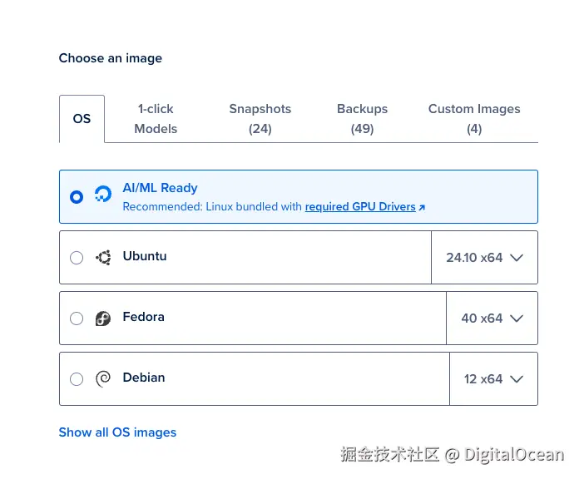This screenshot has height=479, width=579.
Task: Switch to the OS tab
Action: [82, 119]
